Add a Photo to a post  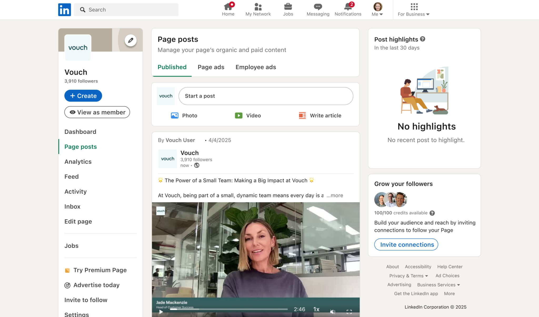click(184, 115)
